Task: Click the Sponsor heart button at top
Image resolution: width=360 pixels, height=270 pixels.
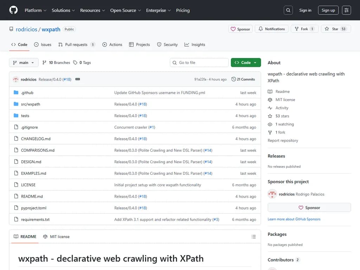Action: [x=240, y=29]
